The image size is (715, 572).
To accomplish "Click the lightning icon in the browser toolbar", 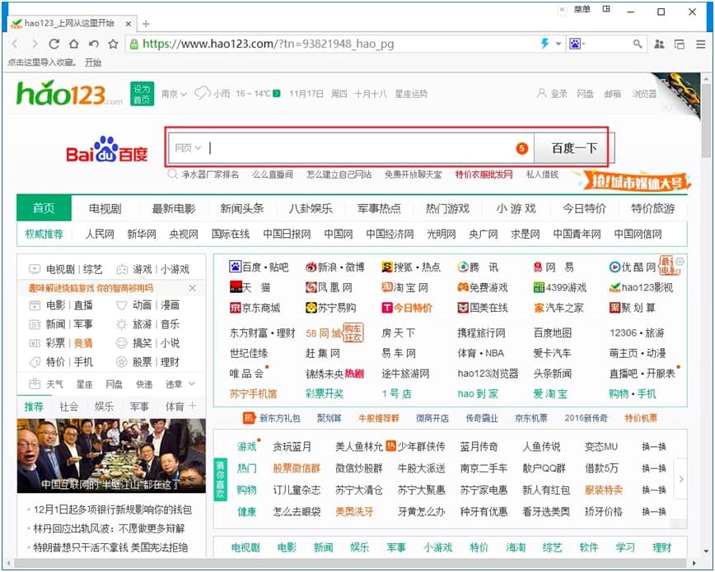I will (x=544, y=43).
